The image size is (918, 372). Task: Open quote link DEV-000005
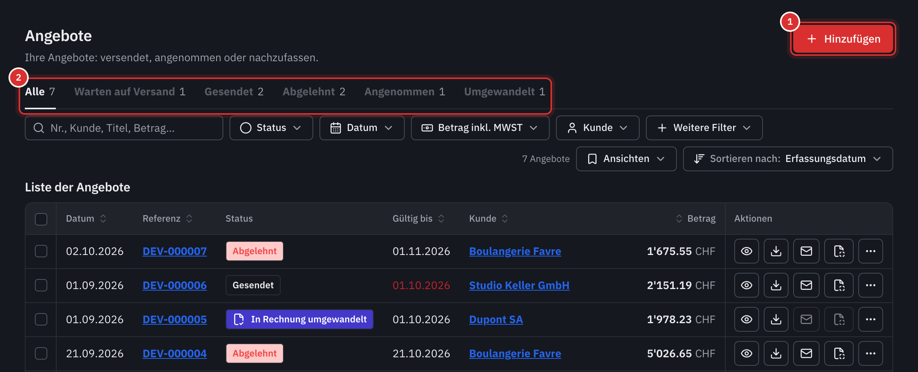(x=174, y=319)
